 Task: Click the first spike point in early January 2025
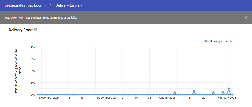175,92
